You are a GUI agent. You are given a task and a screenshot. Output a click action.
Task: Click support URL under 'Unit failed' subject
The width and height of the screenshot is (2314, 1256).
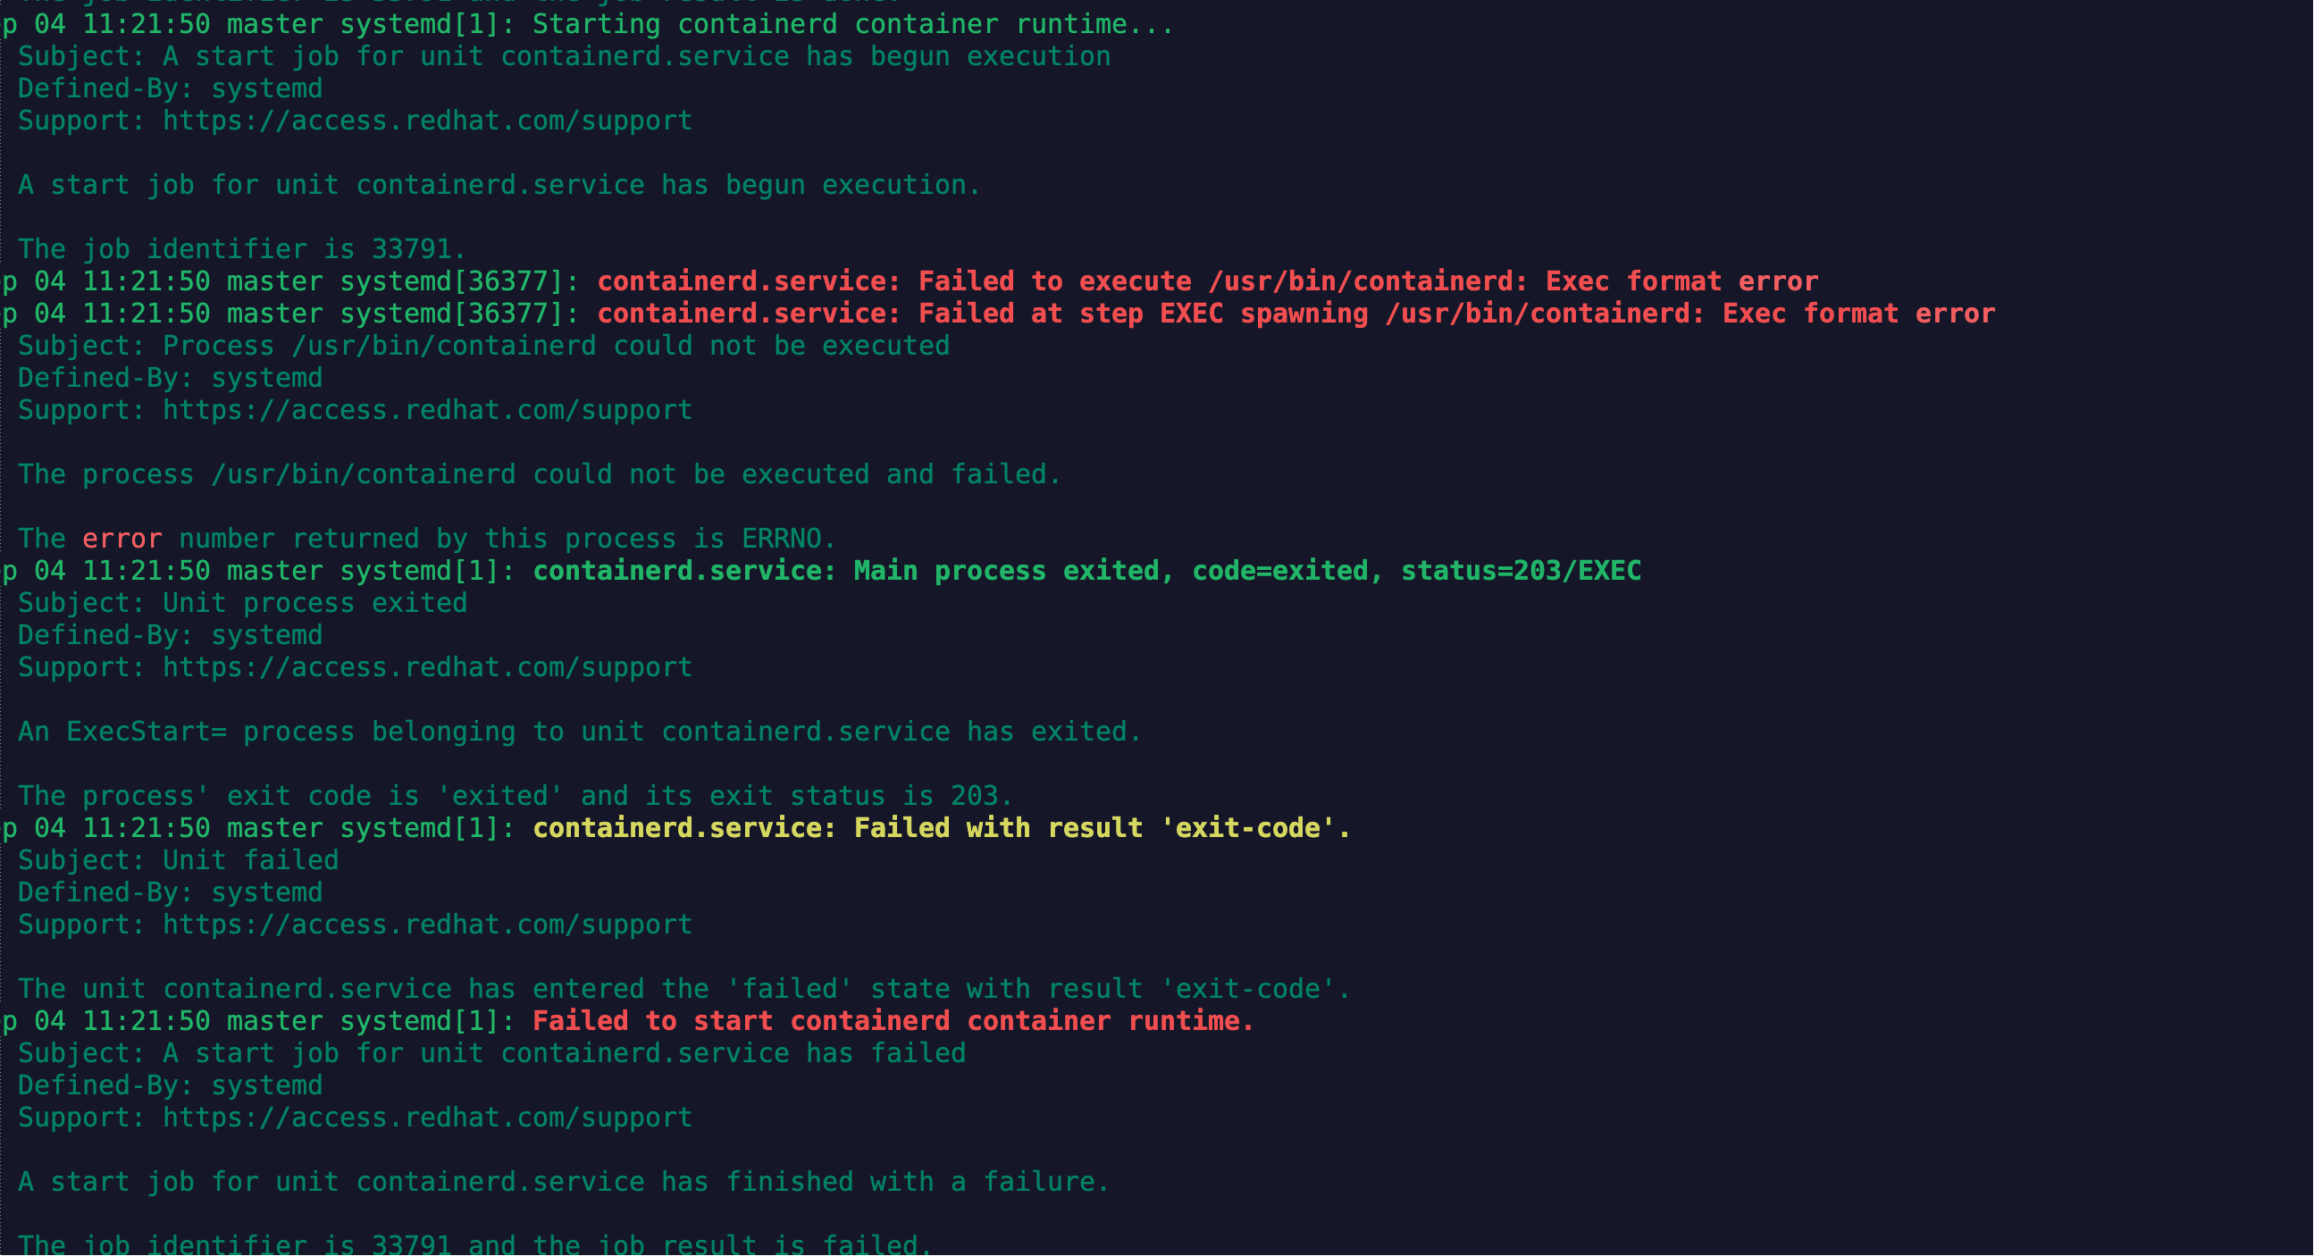click(x=428, y=925)
